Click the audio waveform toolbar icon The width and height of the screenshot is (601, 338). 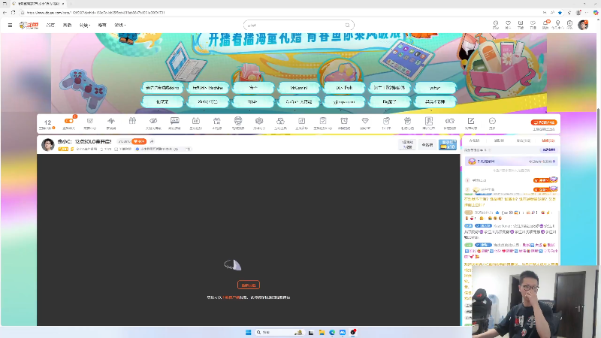(111, 121)
